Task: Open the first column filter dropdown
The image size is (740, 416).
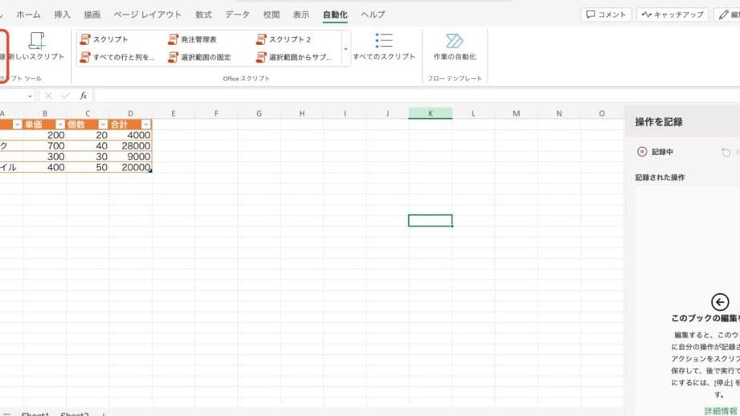Action: click(17, 124)
